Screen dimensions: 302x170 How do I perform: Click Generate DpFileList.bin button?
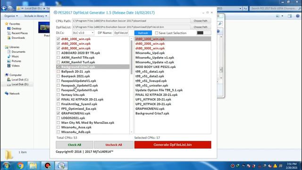173,145
